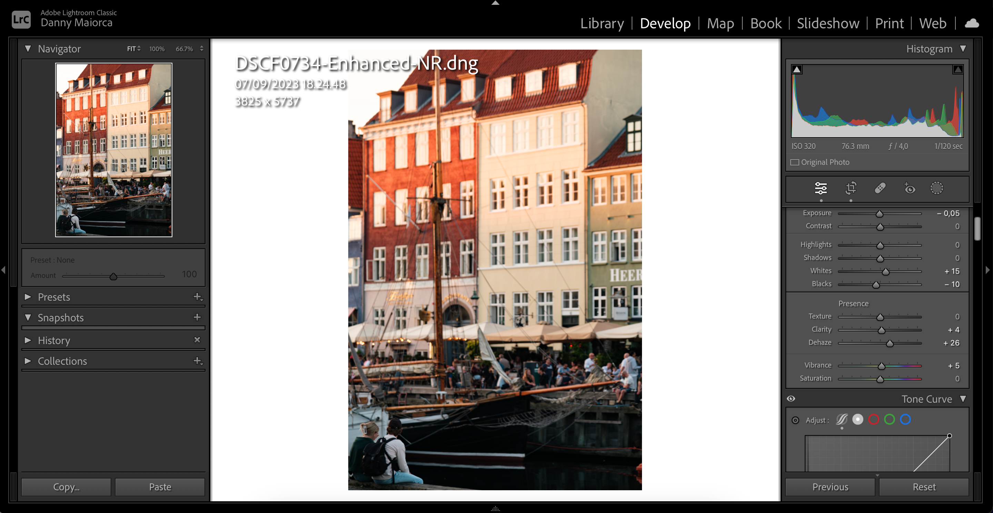Open the Healing tool

point(880,189)
